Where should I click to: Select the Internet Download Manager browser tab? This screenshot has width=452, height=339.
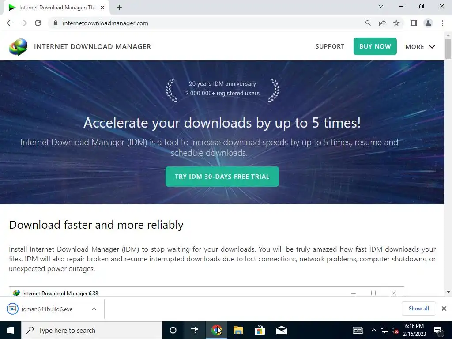point(56,8)
